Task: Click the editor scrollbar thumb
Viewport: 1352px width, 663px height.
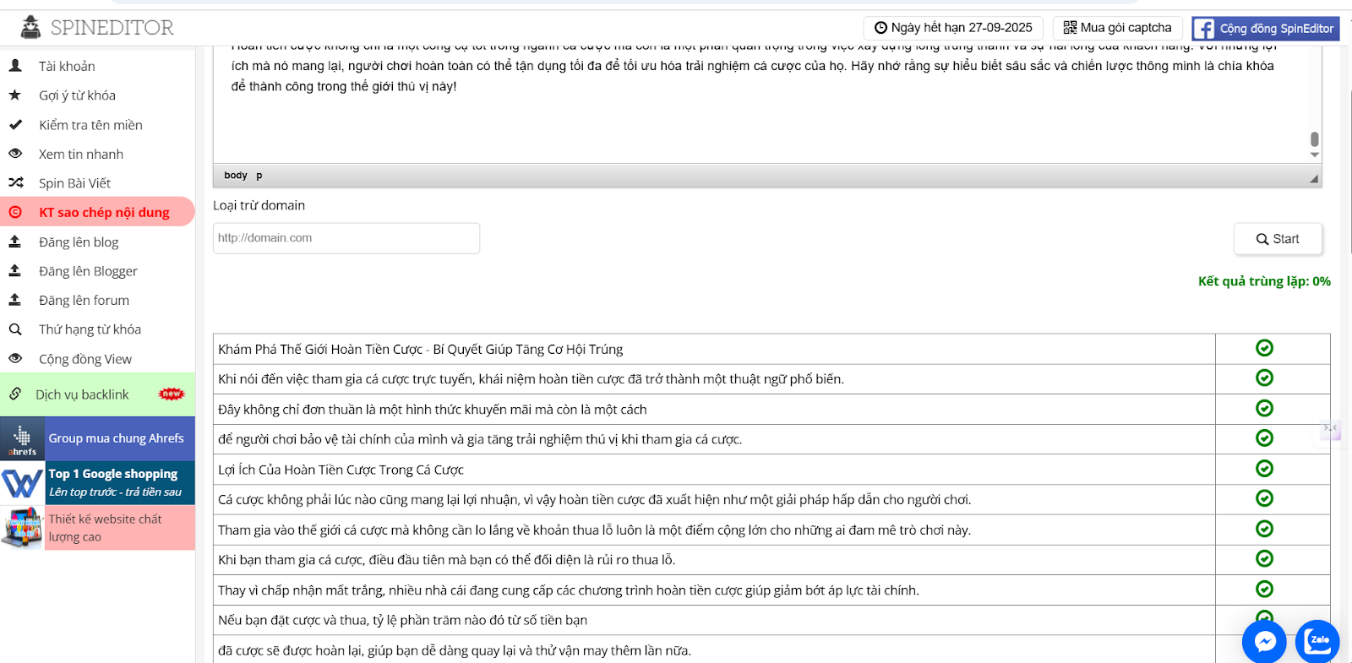Action: pos(1314,139)
